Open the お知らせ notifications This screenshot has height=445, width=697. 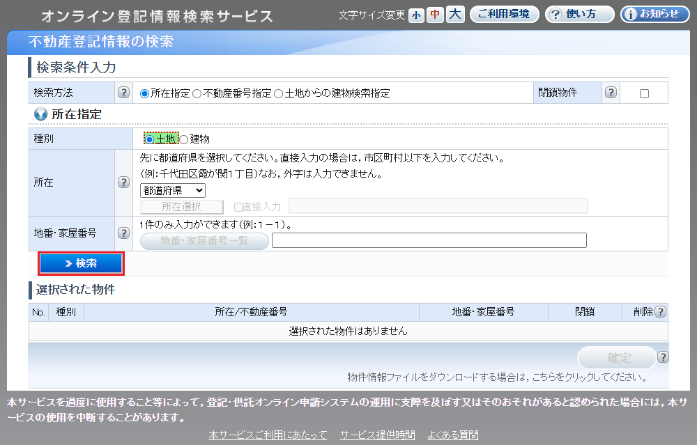tap(654, 15)
